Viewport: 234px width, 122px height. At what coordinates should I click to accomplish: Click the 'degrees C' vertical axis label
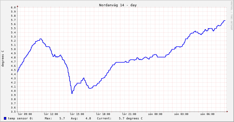click(3, 58)
